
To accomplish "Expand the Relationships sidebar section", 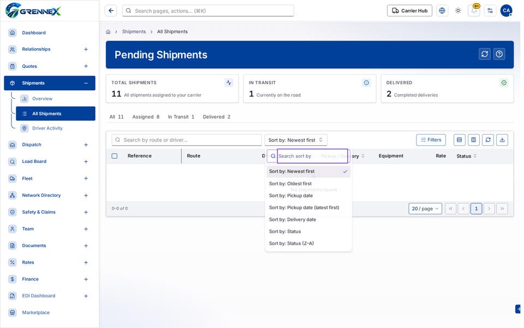I will coord(86,49).
